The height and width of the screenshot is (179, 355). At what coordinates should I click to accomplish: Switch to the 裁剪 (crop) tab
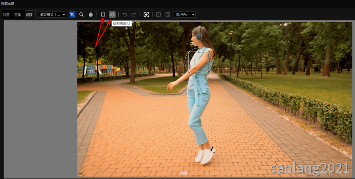(6, 15)
